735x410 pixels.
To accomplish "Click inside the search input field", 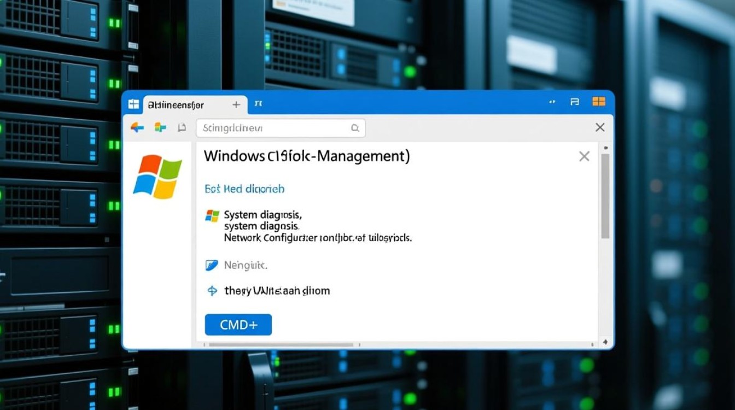I will (x=273, y=128).
